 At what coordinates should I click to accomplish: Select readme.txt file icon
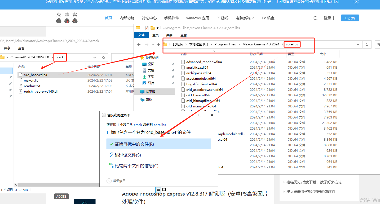pos(21,86)
